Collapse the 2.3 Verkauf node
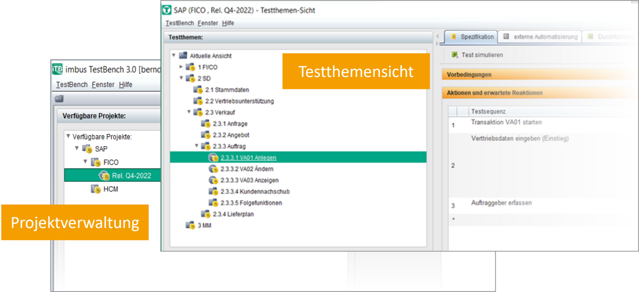Screen dimensions: 639x292 pos(189,112)
